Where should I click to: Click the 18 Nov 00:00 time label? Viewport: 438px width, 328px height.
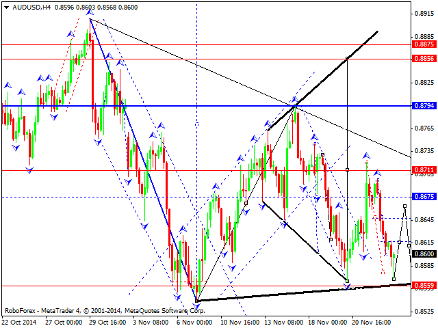pyautogui.click(x=327, y=323)
